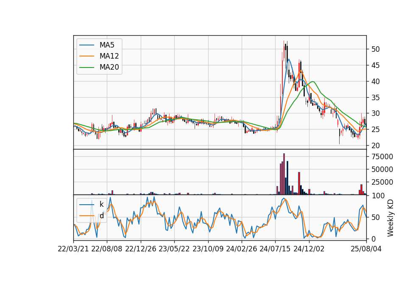Image resolution: width=407 pixels, height=293 pixels.
Task: Click the price axis value 35
Action: click(x=375, y=98)
